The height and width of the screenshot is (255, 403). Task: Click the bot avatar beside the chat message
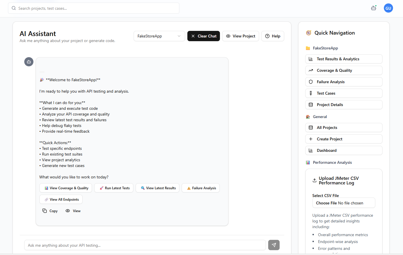pyautogui.click(x=29, y=62)
